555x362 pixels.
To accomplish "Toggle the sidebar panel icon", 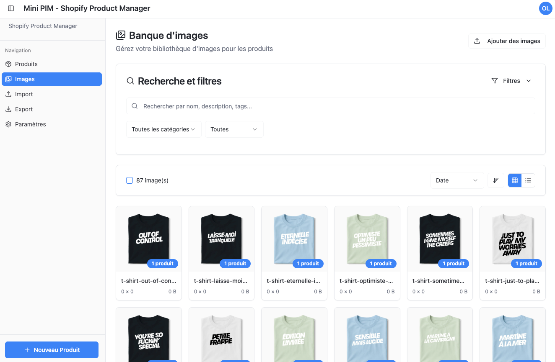I will click(11, 8).
